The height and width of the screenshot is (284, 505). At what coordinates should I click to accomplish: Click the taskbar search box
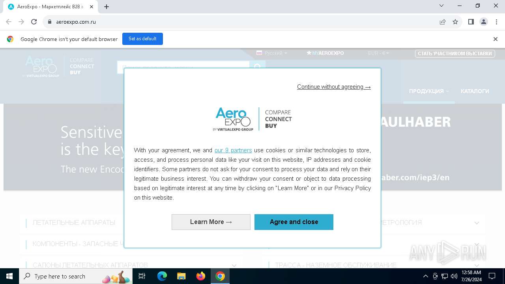76,276
